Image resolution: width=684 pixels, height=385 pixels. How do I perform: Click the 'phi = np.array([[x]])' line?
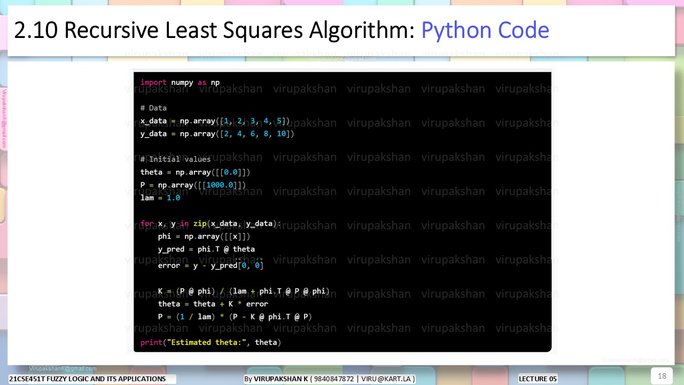[204, 236]
